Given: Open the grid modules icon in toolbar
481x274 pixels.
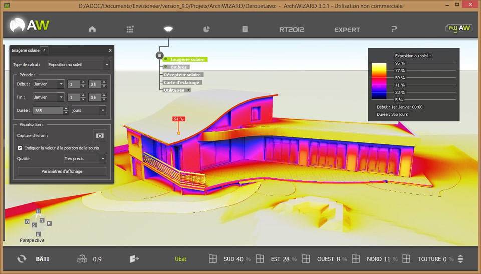Looking at the screenshot, I should [130, 29].
